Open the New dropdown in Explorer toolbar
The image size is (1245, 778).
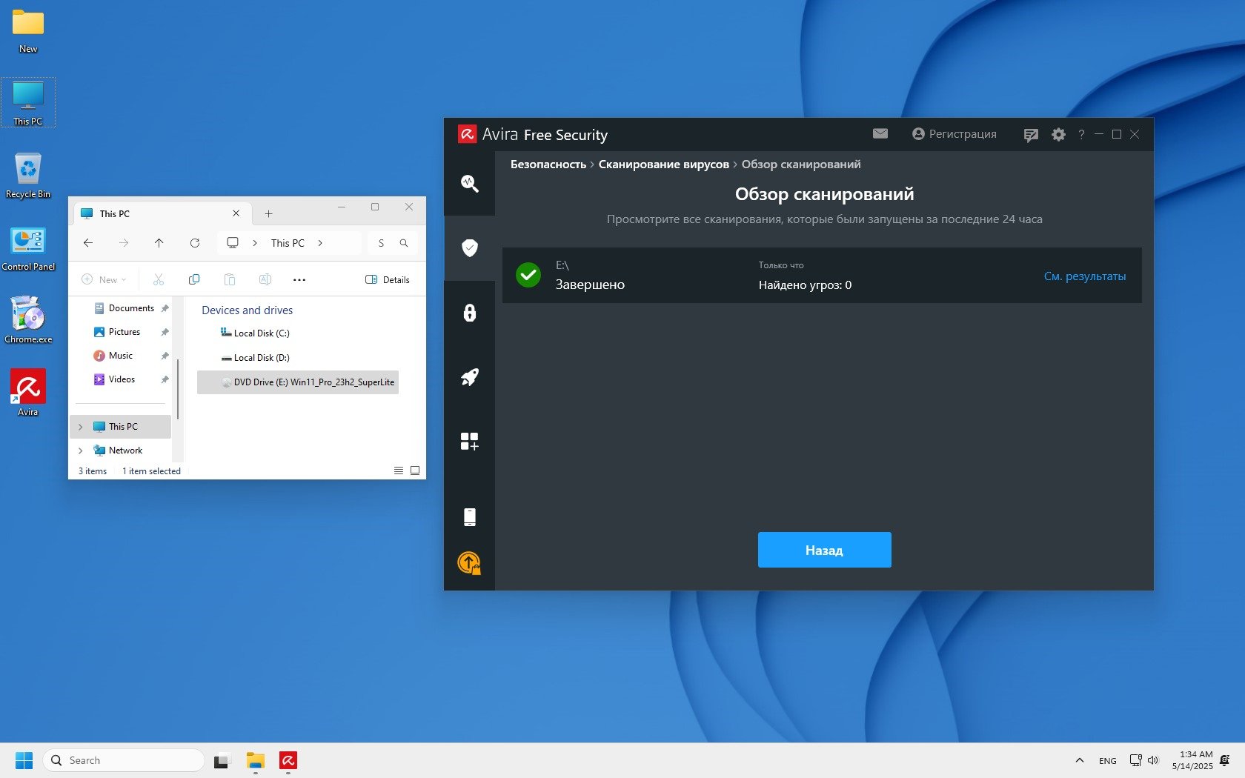[x=104, y=280]
